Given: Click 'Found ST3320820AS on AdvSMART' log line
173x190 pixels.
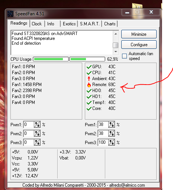Looking at the screenshot, I should [45, 34].
